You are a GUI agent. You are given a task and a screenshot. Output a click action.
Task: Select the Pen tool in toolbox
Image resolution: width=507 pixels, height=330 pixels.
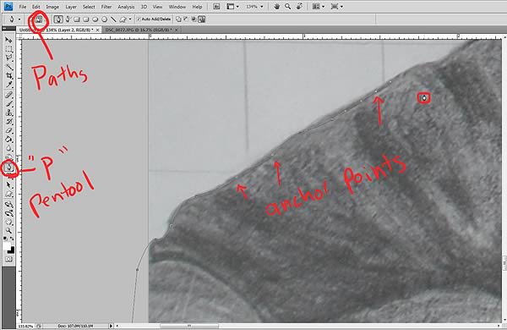click(x=8, y=167)
